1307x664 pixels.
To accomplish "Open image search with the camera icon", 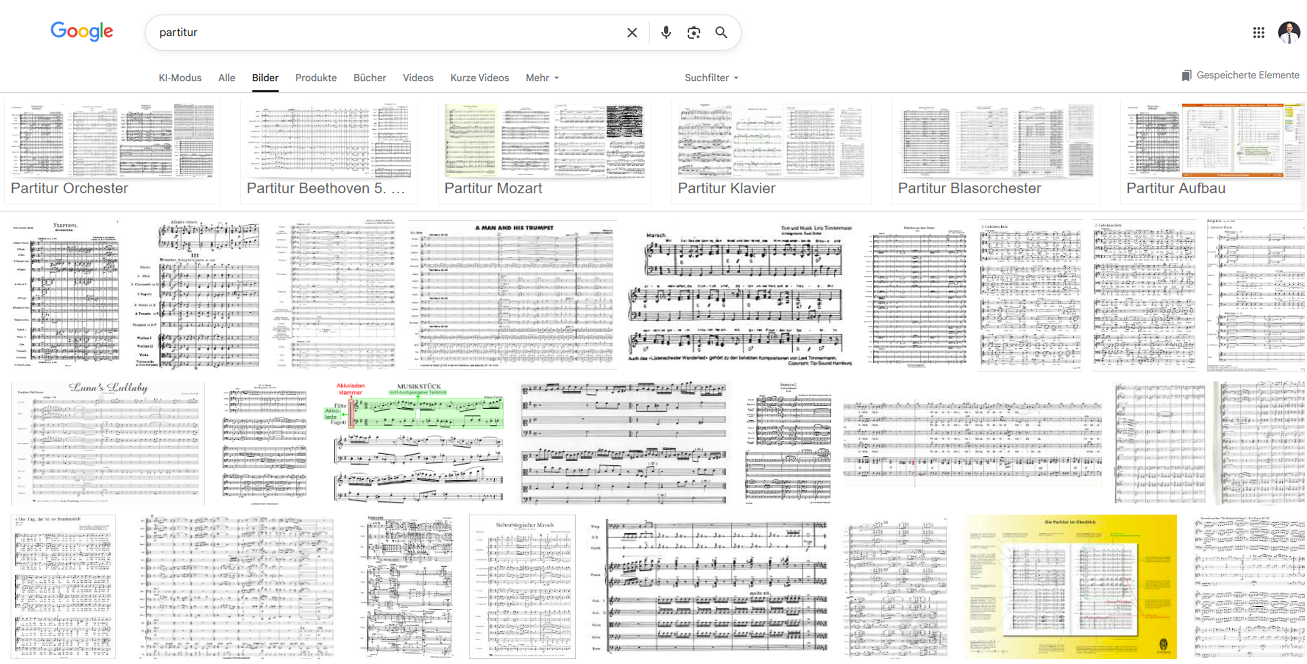I will tap(693, 33).
